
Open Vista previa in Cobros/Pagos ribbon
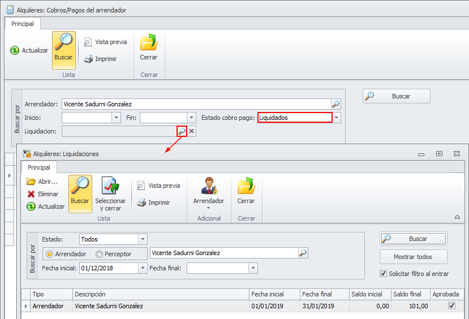(x=105, y=42)
